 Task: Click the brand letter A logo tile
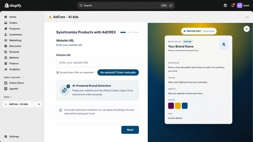coord(224,44)
